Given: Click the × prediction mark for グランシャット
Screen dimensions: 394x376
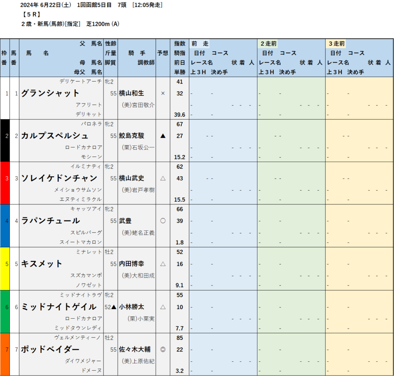Looking at the screenshot, I should coord(163,93).
